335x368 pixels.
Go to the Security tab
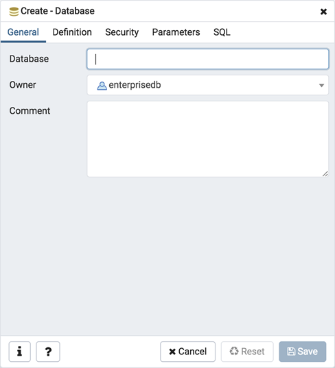point(122,32)
